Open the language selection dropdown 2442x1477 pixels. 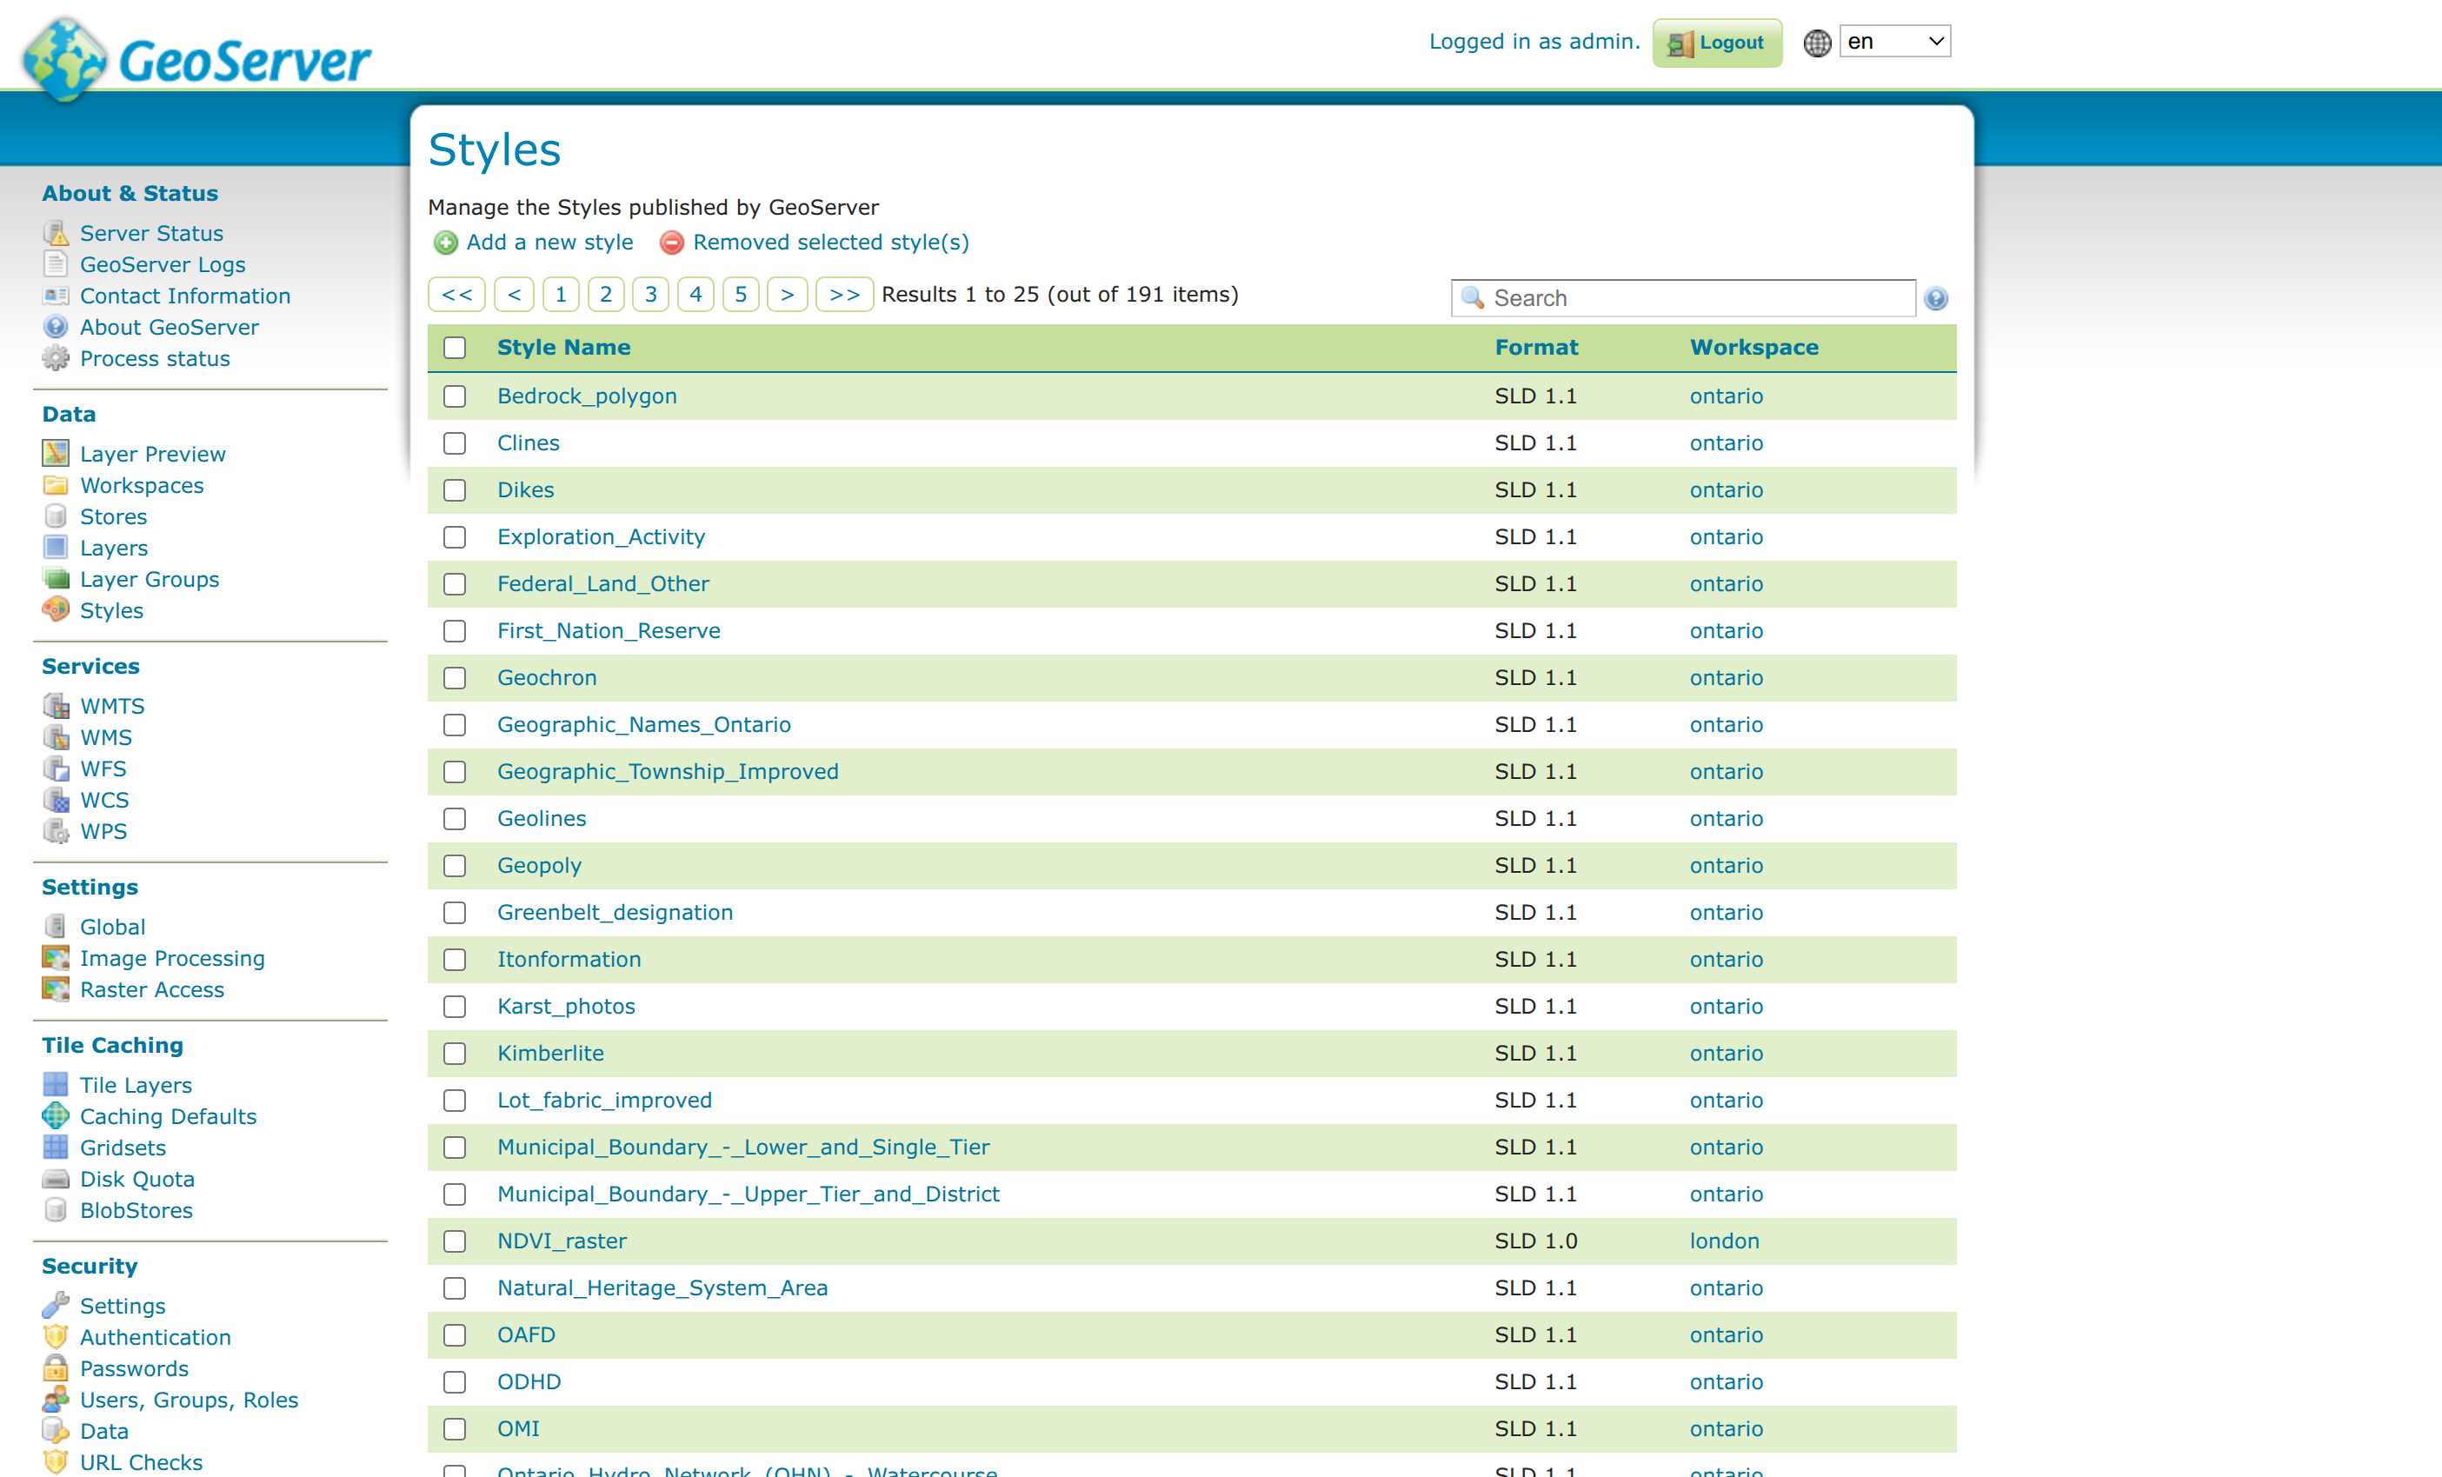coord(1893,41)
